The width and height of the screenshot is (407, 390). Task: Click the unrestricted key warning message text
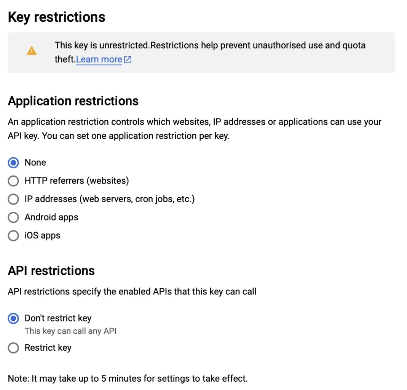(210, 52)
